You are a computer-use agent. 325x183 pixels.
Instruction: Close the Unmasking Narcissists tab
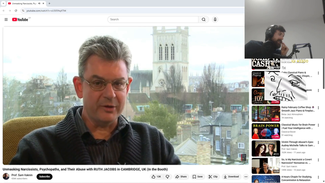[x=43, y=4]
